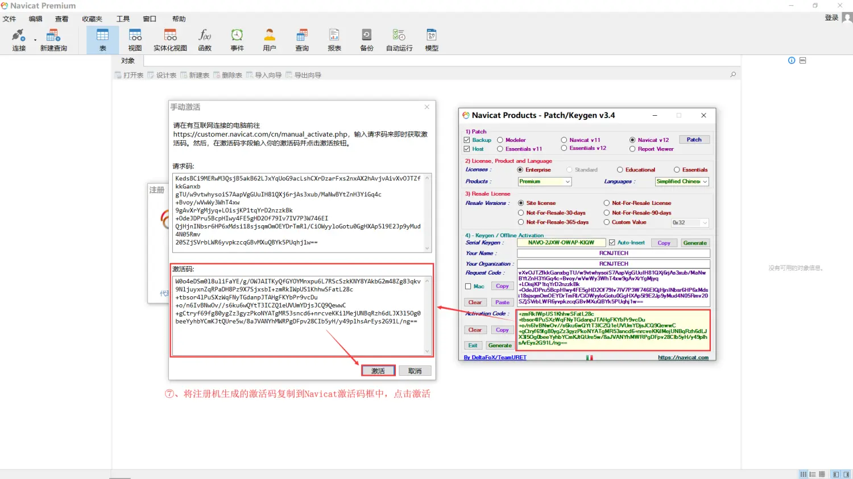The height and width of the screenshot is (479, 853).
Task: Open the 用户 (User) toolbar icon
Action: pos(270,40)
